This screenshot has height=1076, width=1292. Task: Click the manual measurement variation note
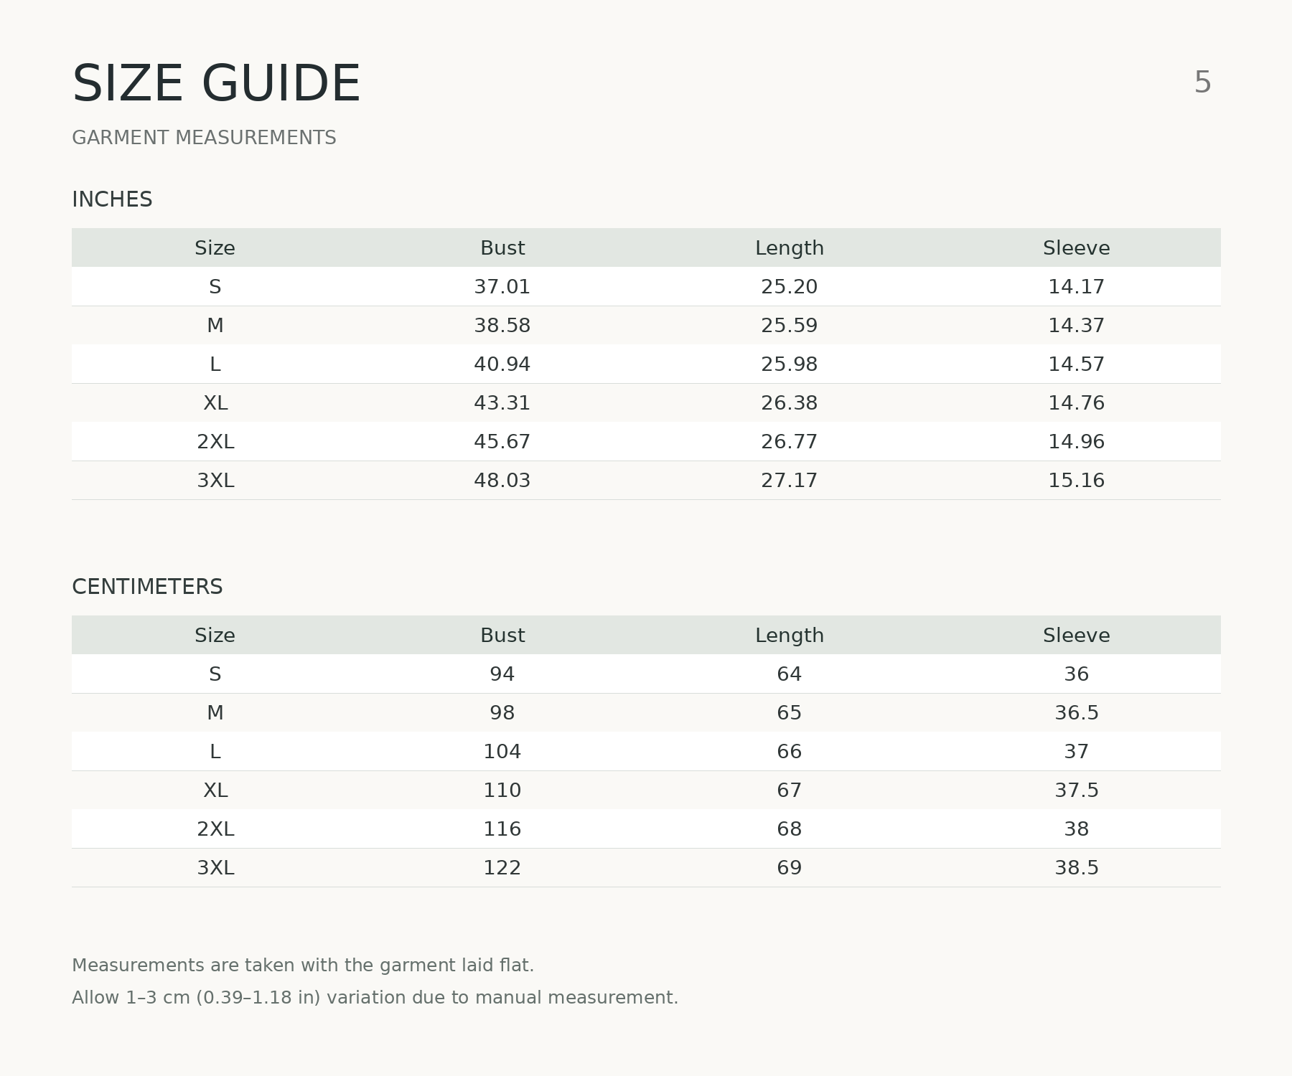click(375, 998)
